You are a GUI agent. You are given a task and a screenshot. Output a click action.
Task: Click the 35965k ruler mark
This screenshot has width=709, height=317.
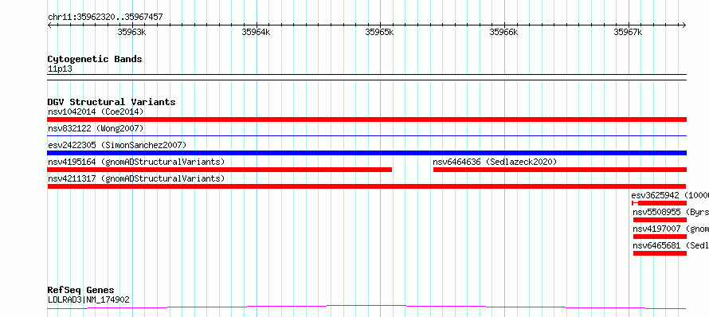[x=380, y=32]
